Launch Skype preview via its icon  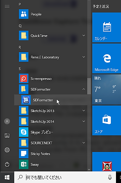24,132
